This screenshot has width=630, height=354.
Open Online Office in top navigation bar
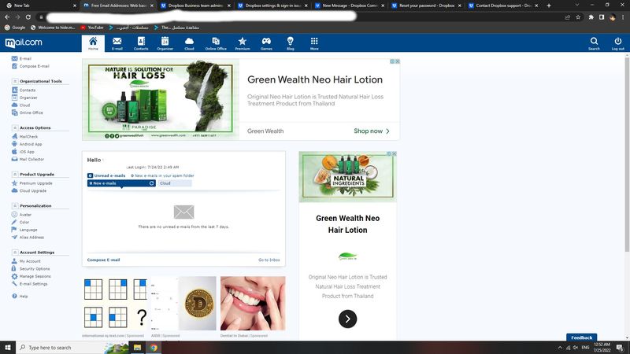coord(216,43)
